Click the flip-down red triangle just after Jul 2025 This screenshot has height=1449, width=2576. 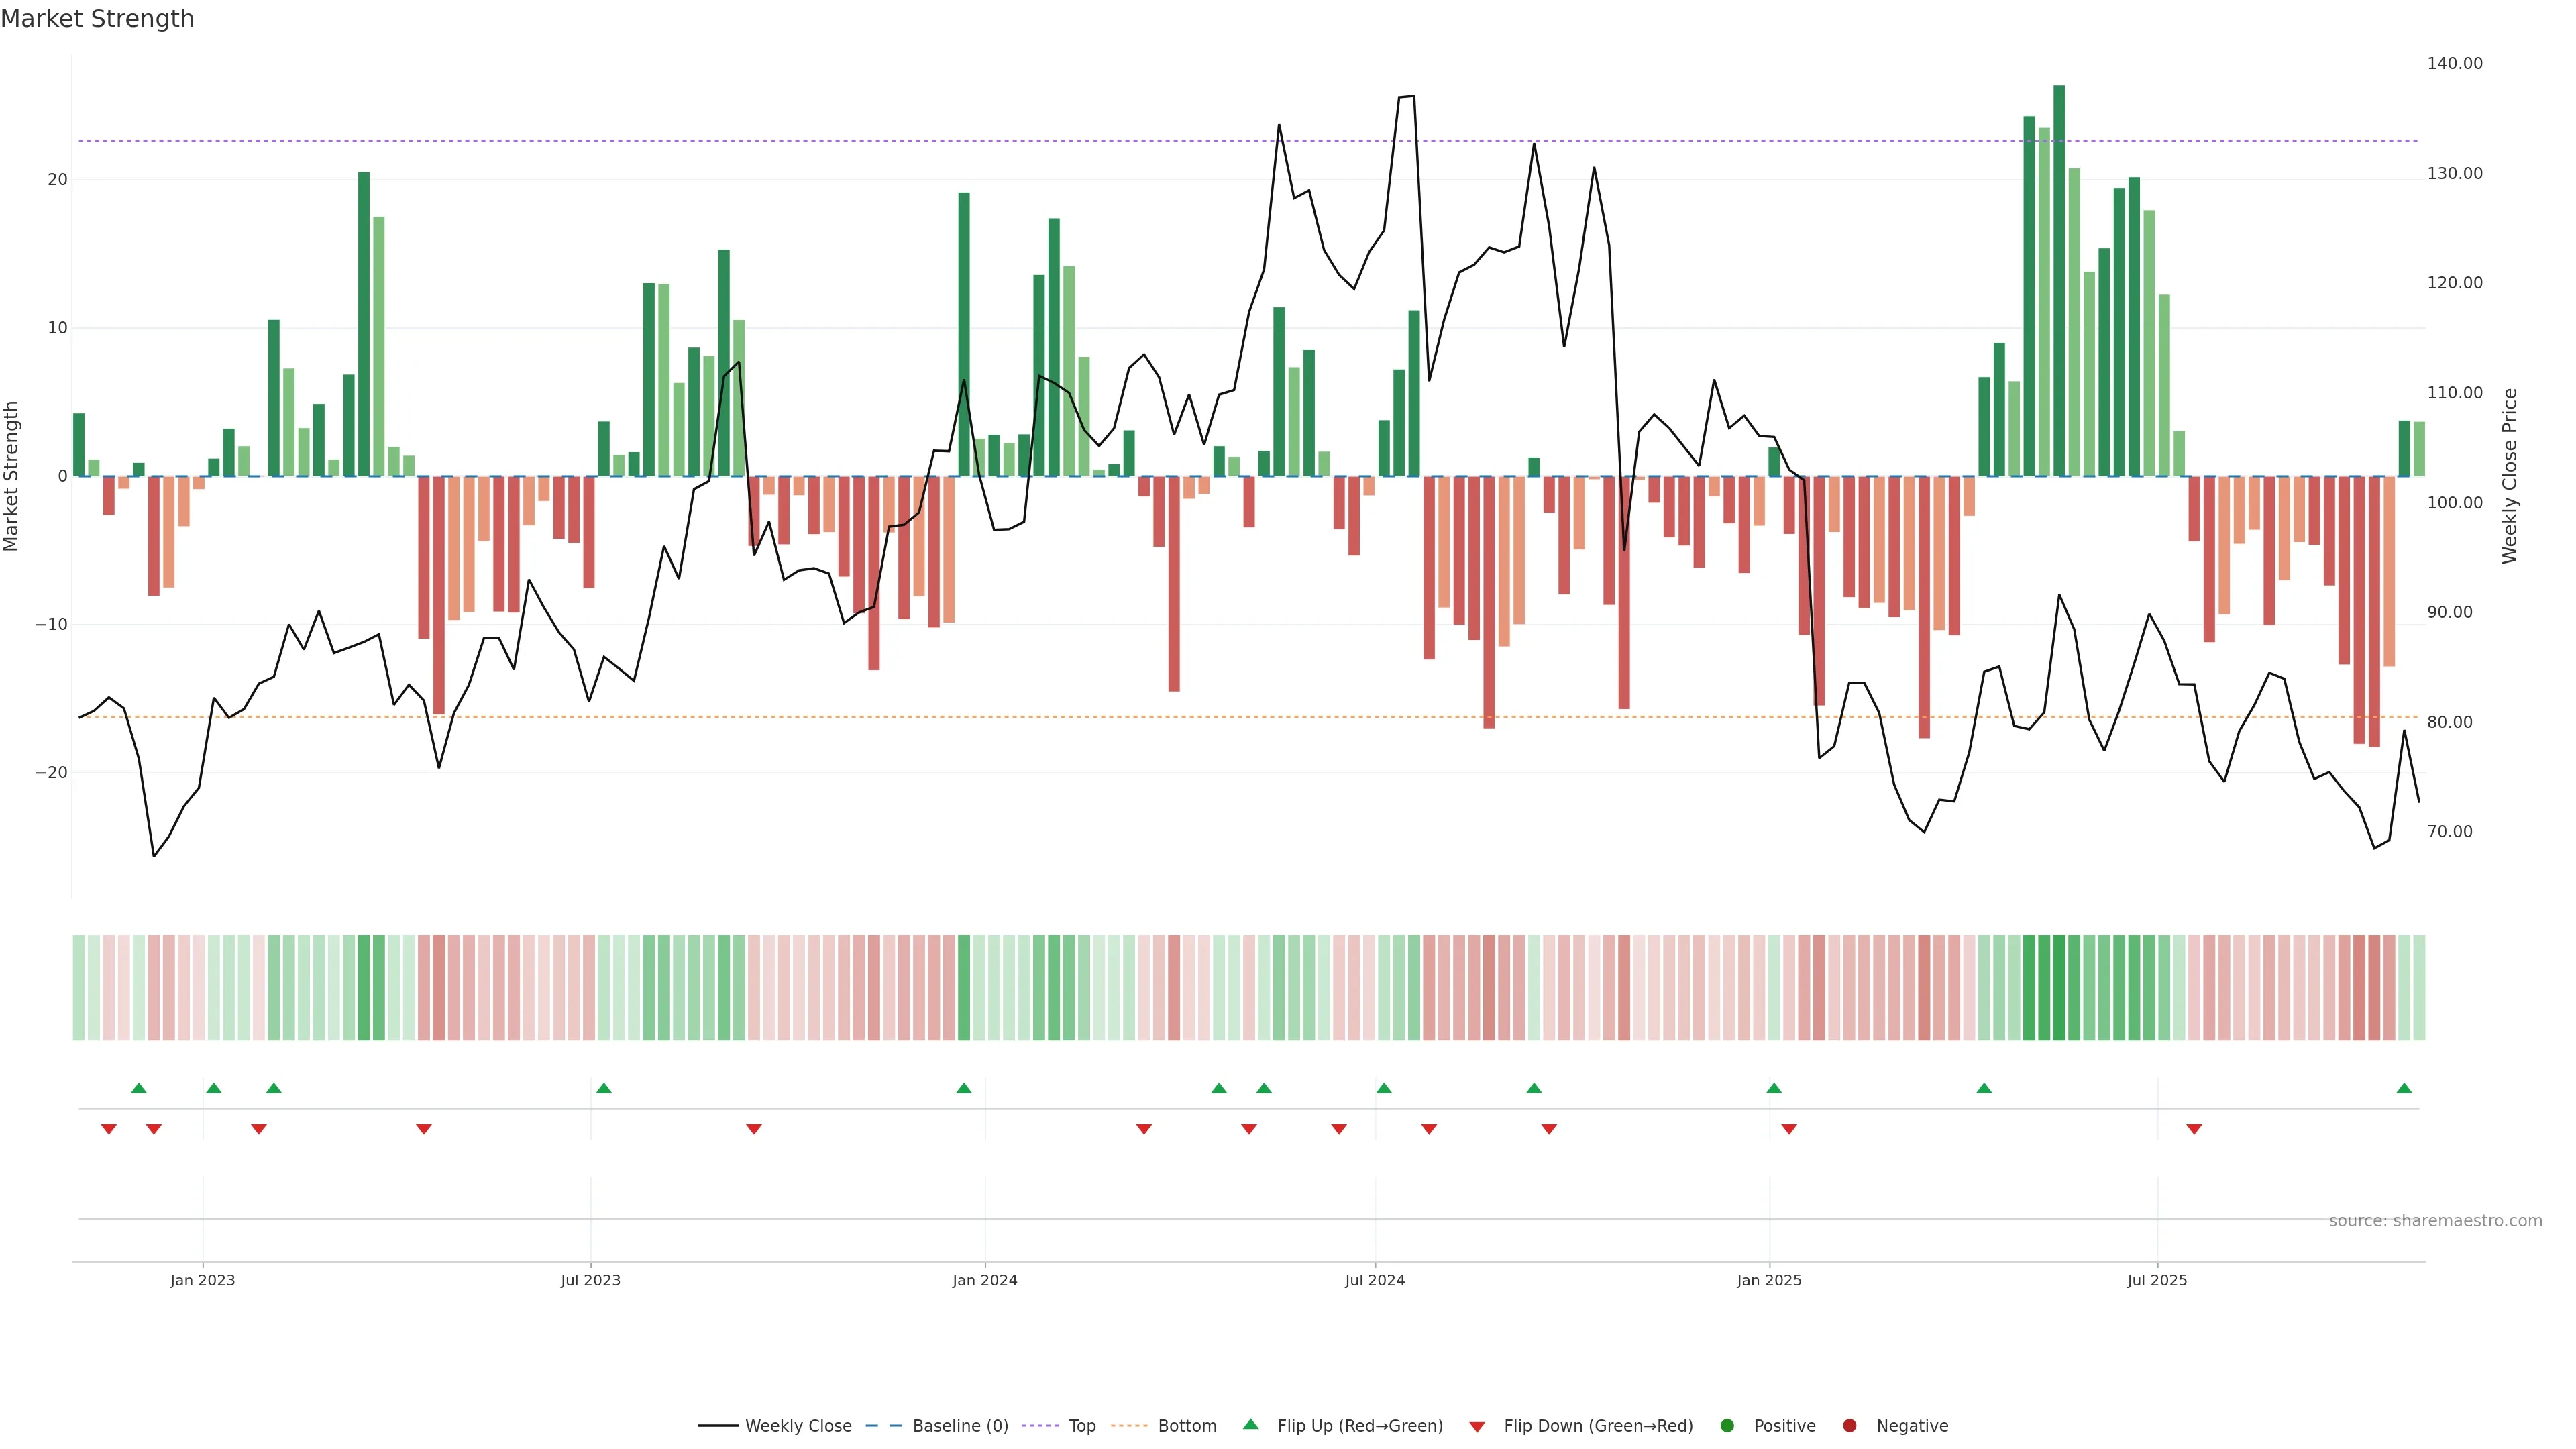click(x=2194, y=1129)
